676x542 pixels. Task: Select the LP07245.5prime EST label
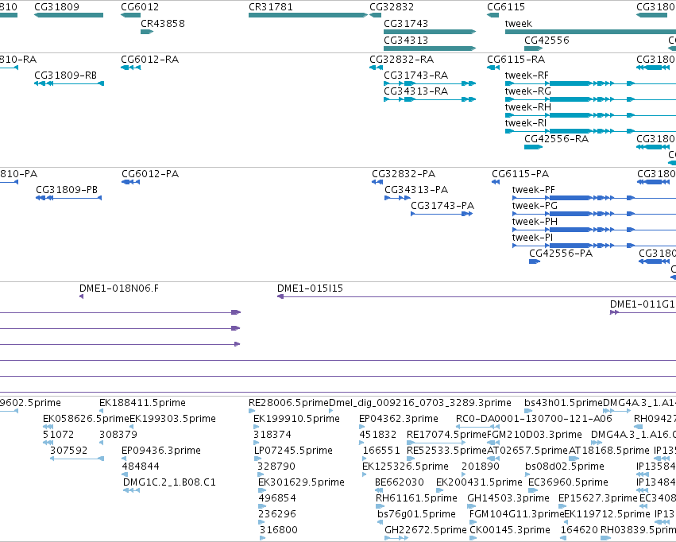293,451
